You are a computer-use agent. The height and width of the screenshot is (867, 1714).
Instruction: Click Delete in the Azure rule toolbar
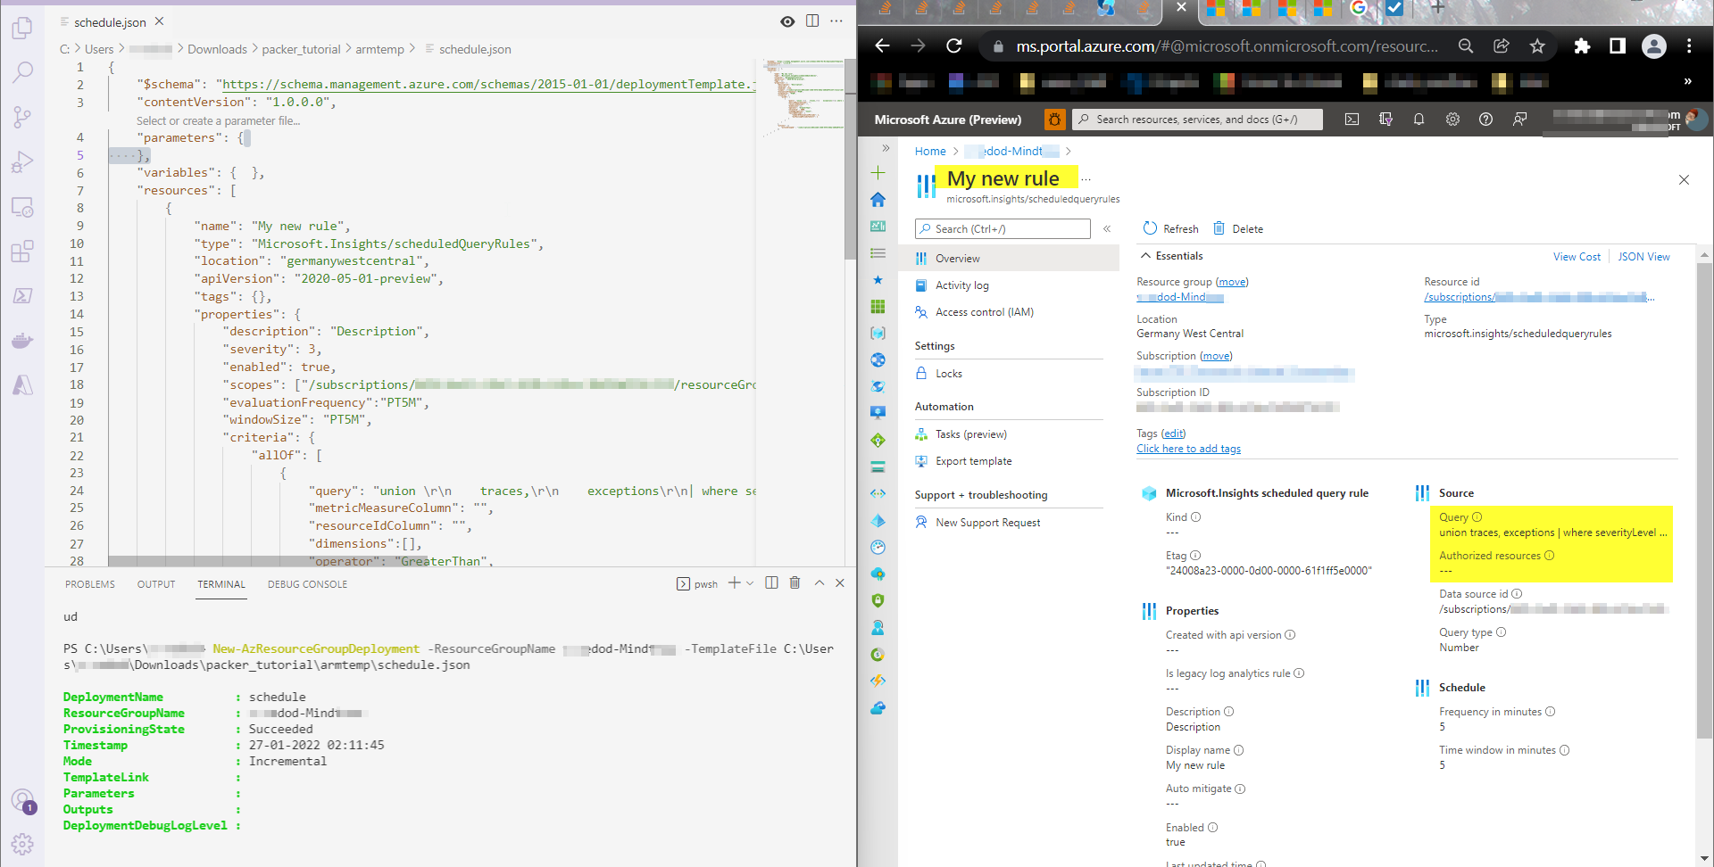1238,229
